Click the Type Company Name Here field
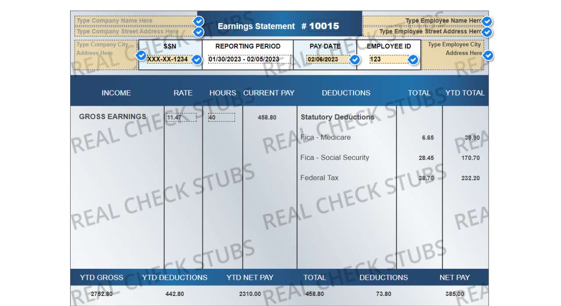This screenshot has width=561, height=306. coord(131,21)
